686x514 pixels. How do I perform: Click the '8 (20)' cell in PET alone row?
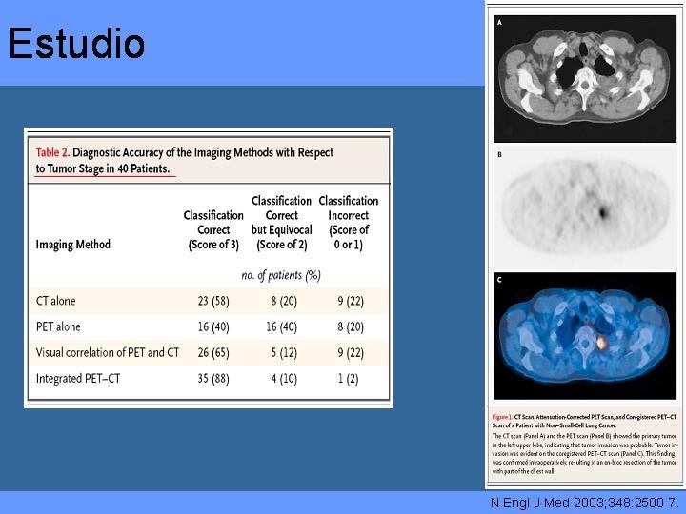click(x=351, y=326)
